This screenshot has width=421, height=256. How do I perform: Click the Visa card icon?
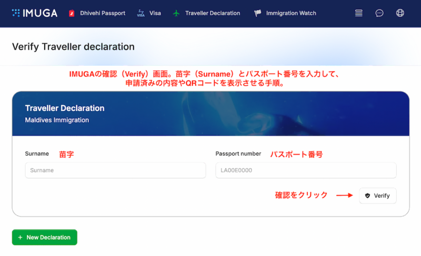click(x=141, y=13)
